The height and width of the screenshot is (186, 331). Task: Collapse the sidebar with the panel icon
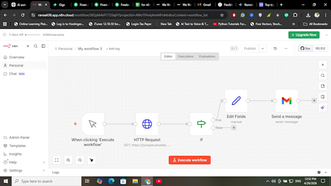[43, 46]
